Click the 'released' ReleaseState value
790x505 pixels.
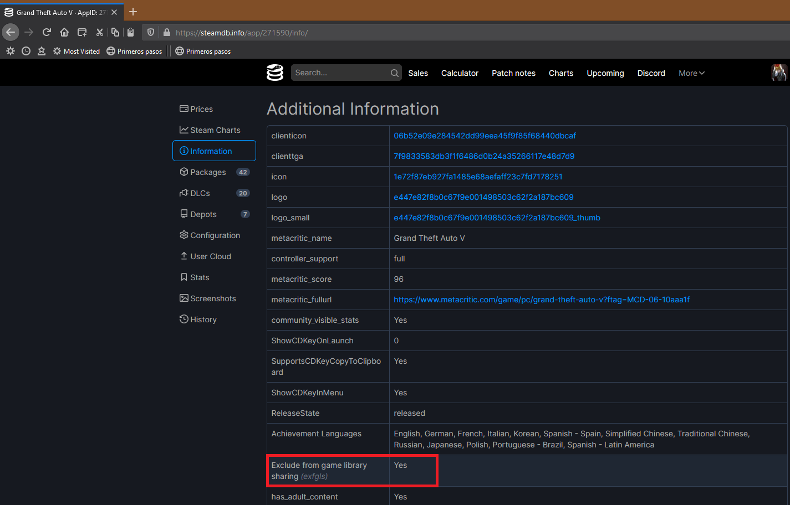coord(409,413)
